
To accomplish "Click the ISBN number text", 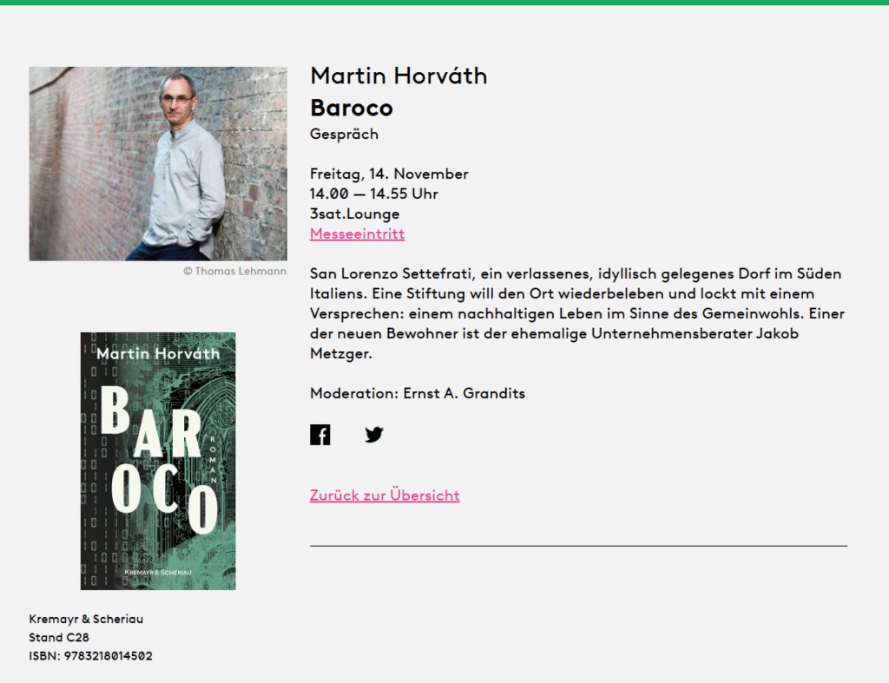I will [90, 656].
